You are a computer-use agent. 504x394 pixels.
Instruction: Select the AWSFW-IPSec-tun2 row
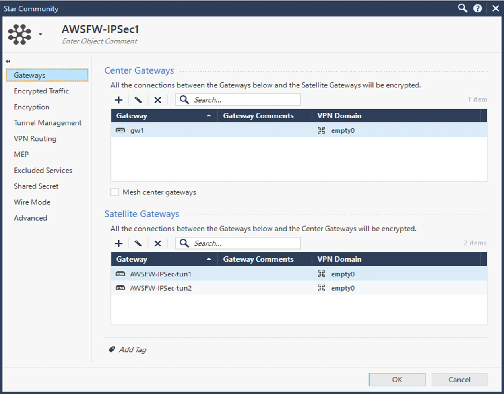(x=299, y=288)
